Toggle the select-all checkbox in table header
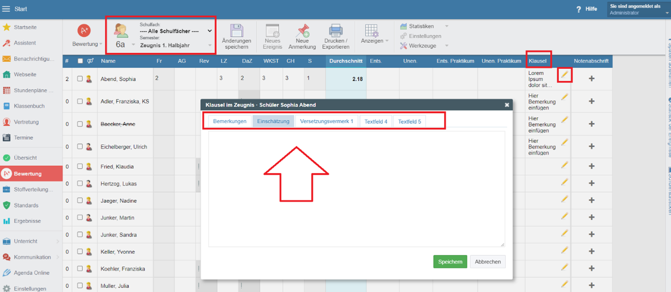The width and height of the screenshot is (671, 292). [80, 61]
